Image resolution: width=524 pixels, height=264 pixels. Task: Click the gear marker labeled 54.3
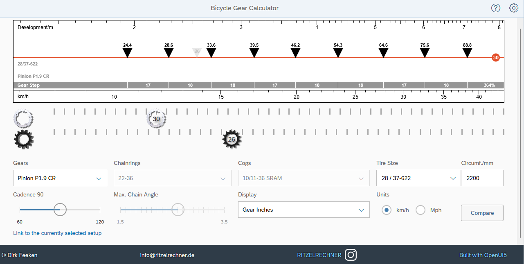338,53
